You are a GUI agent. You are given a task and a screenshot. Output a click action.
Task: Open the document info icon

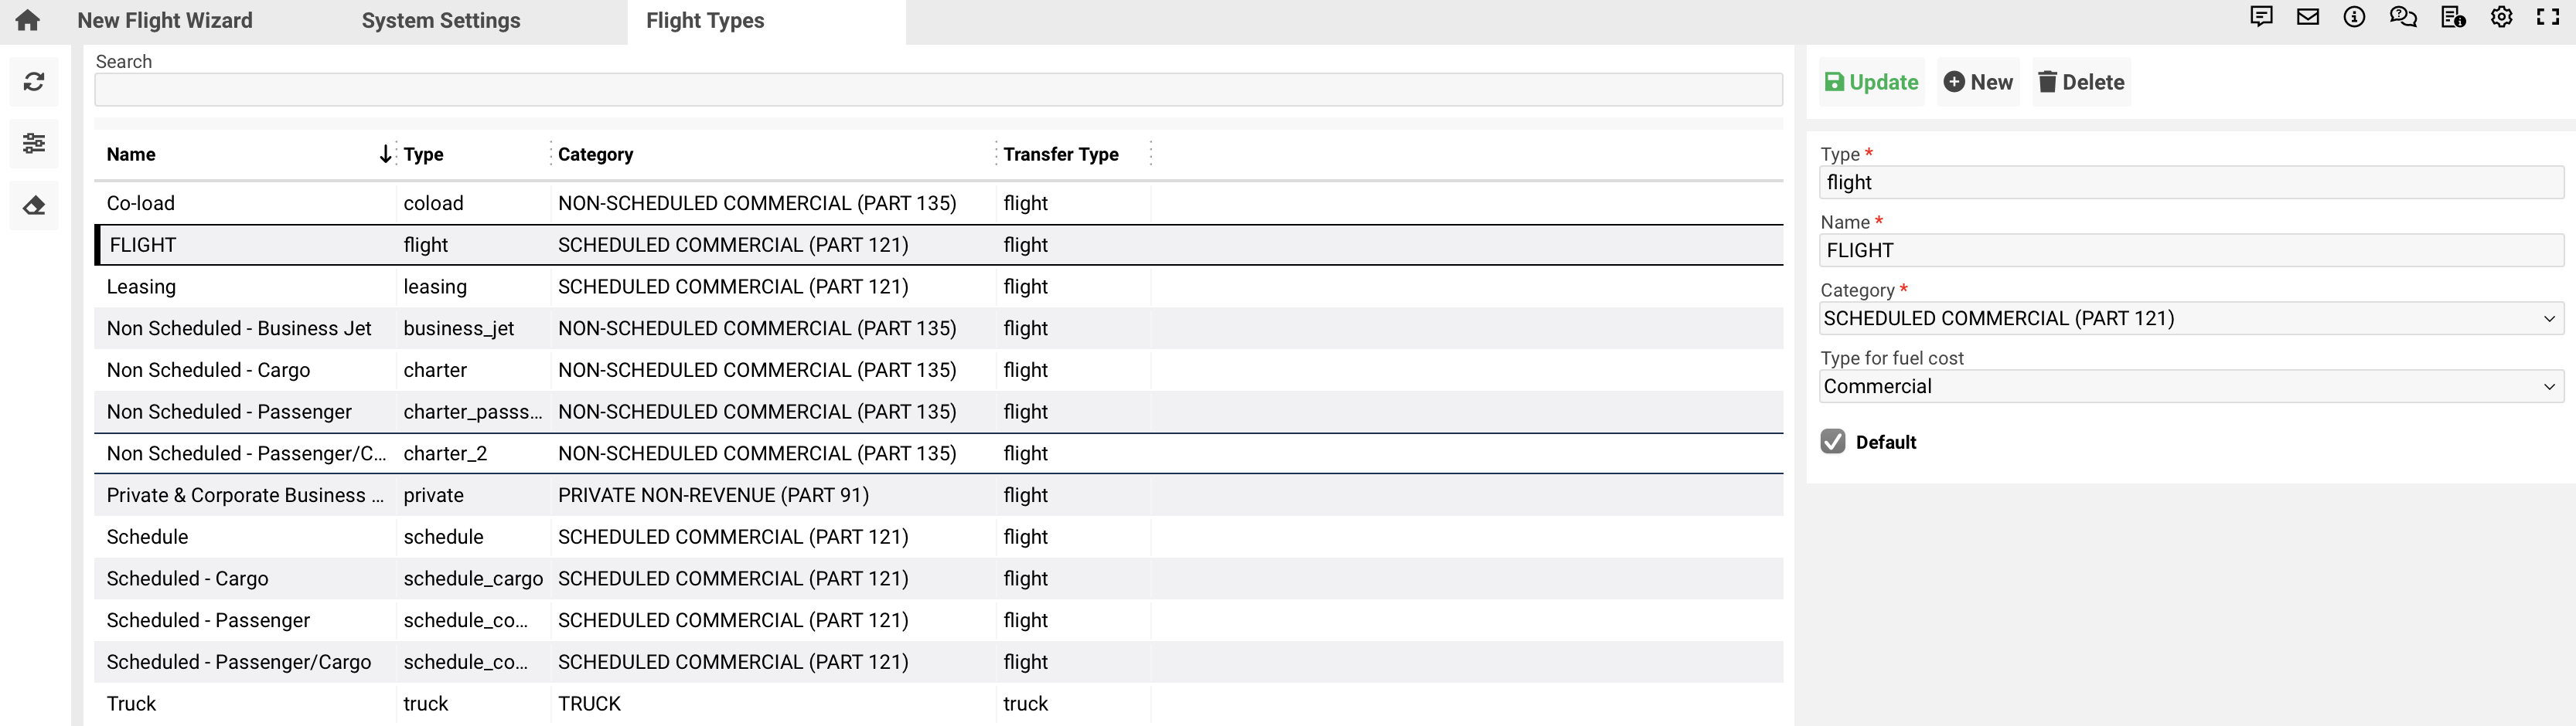pyautogui.click(x=2452, y=17)
